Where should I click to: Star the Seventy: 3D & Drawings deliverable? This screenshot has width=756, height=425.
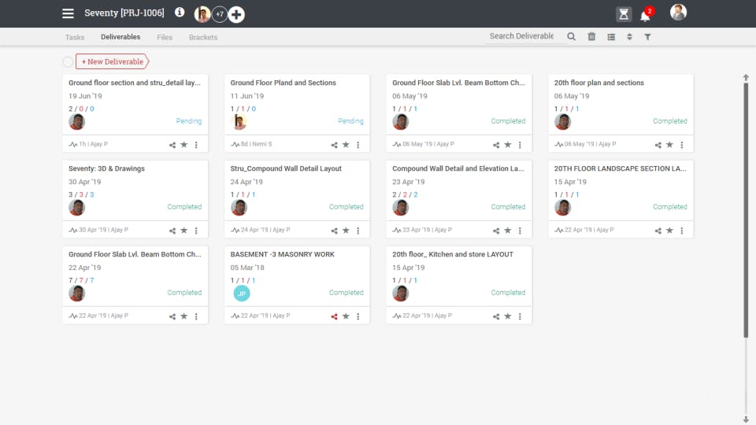click(x=184, y=231)
